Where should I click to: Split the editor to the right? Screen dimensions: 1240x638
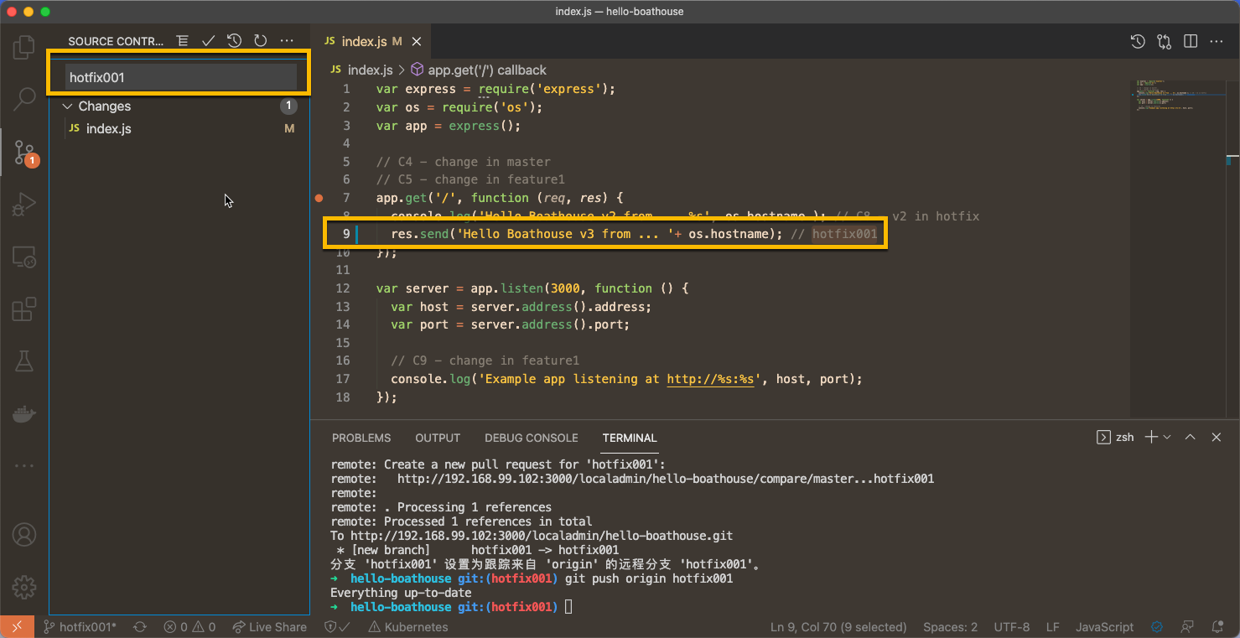(x=1190, y=41)
